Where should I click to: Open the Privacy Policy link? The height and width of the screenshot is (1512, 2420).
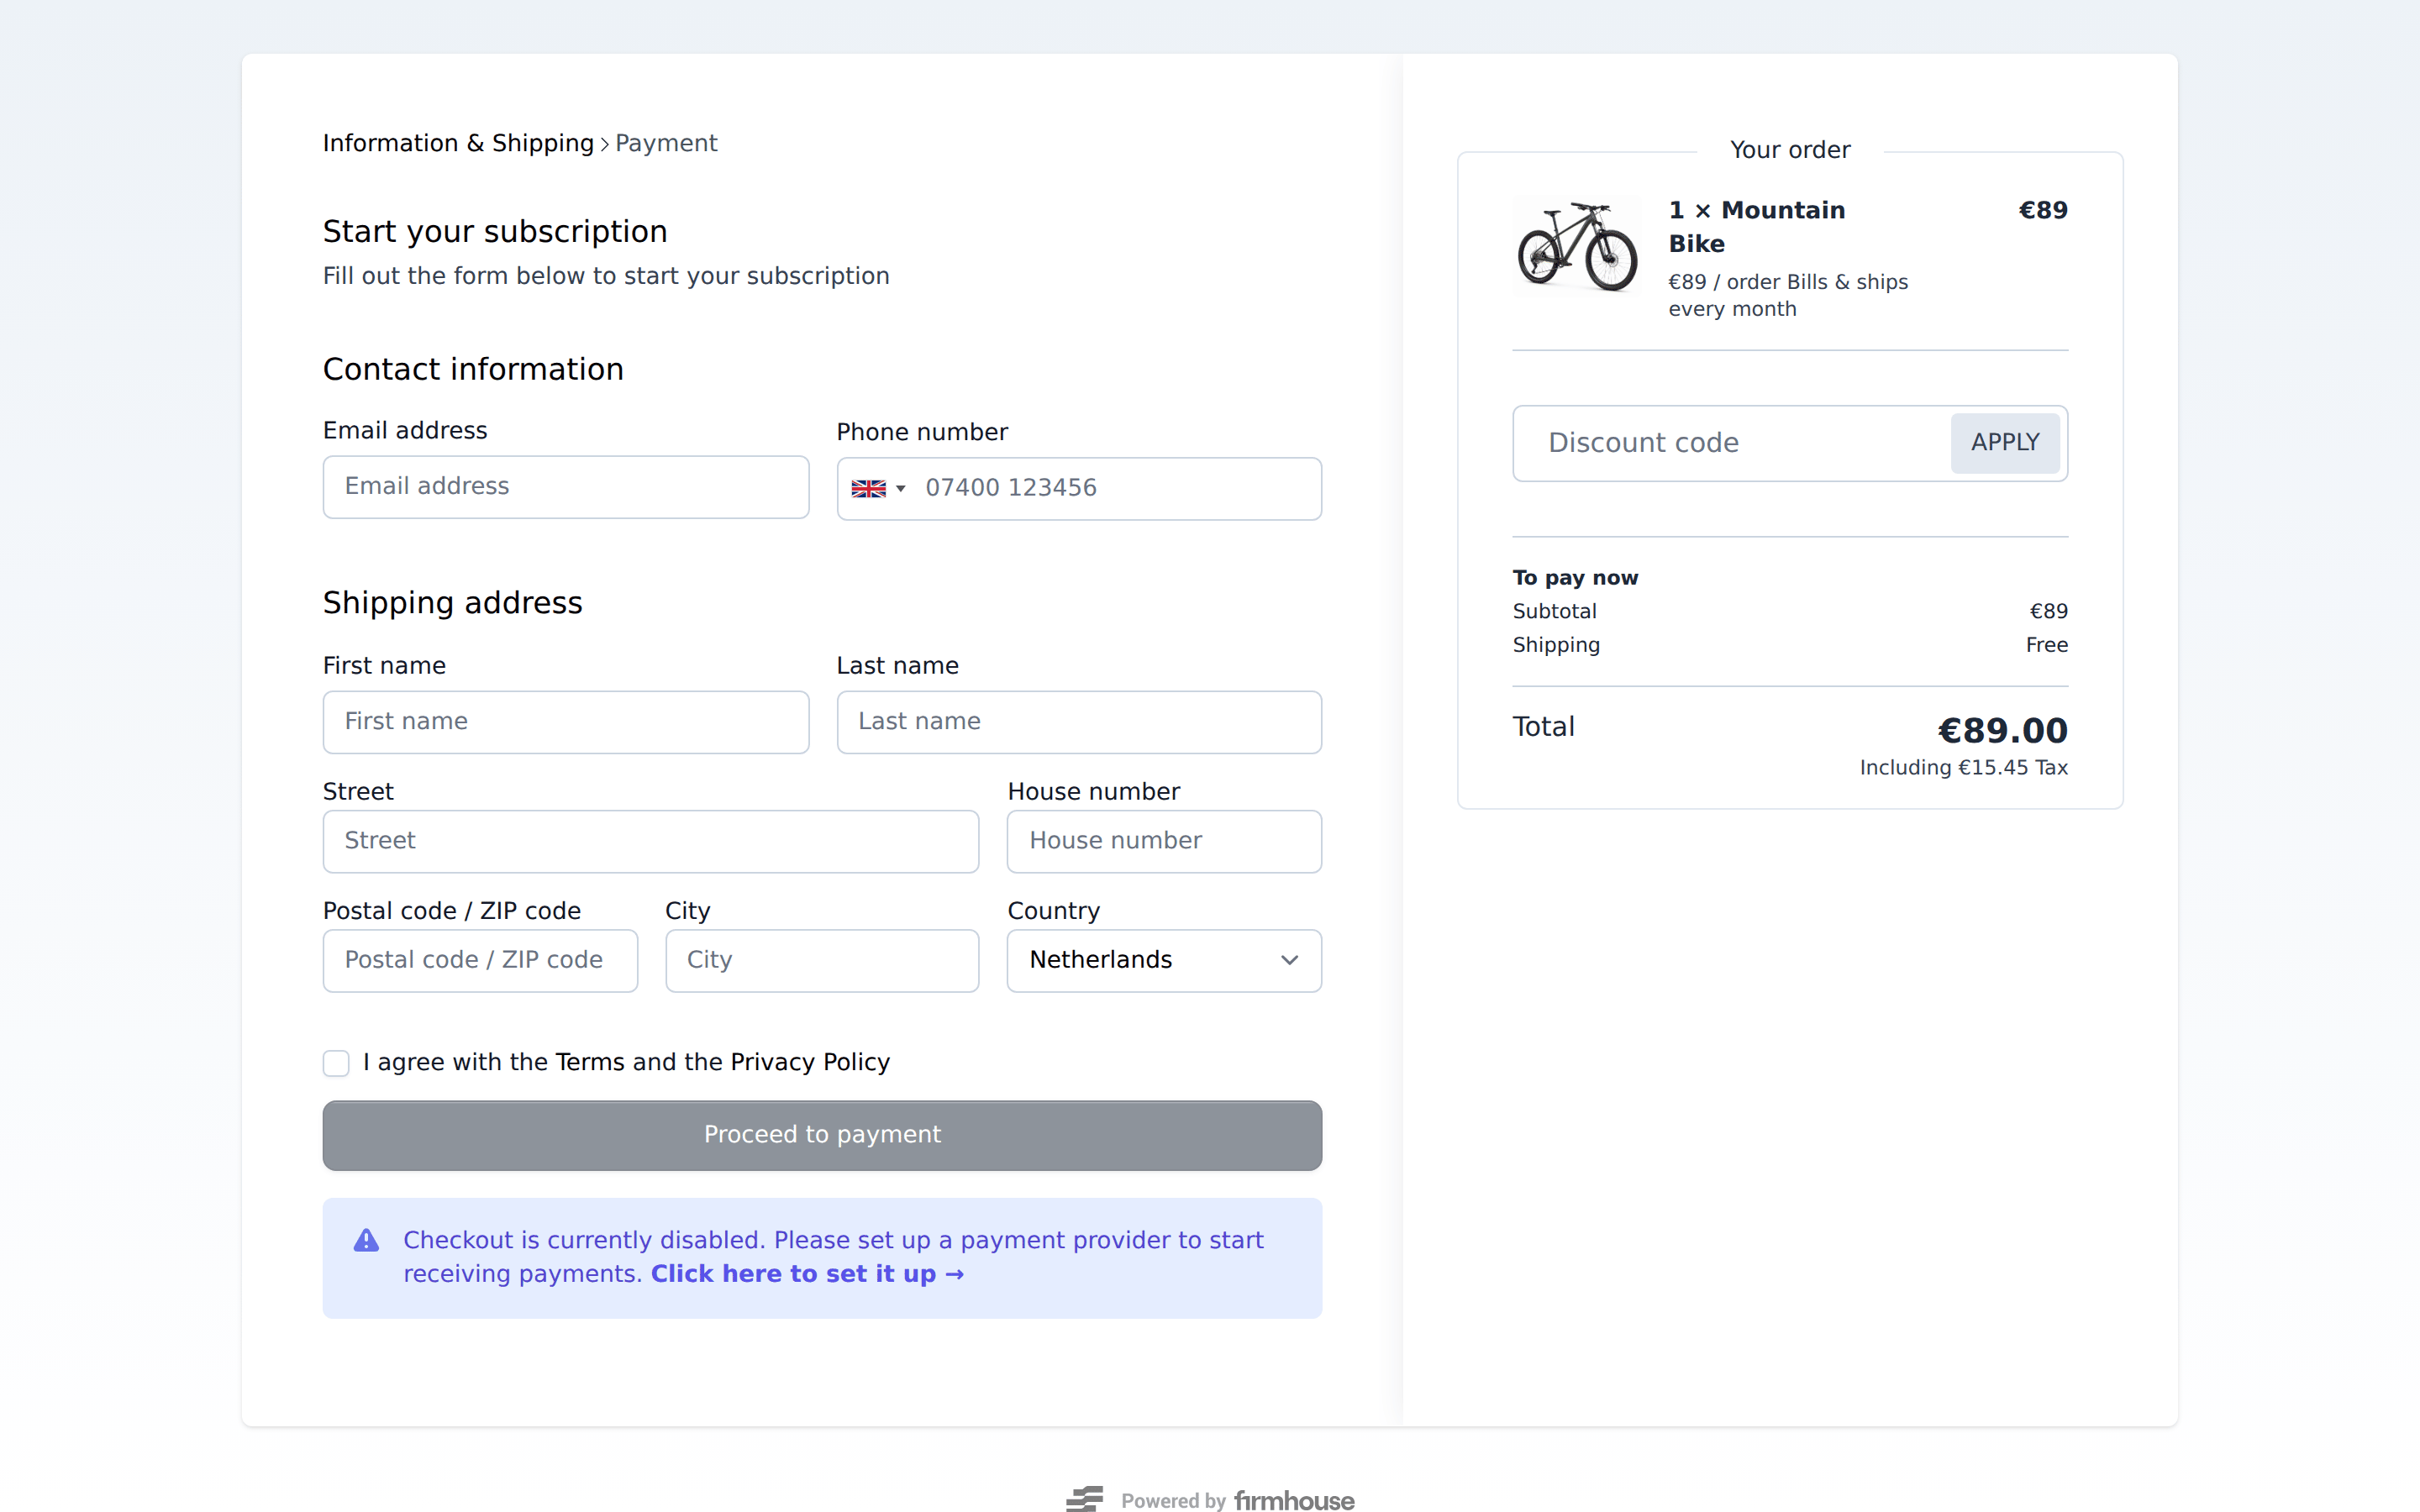[x=810, y=1062]
